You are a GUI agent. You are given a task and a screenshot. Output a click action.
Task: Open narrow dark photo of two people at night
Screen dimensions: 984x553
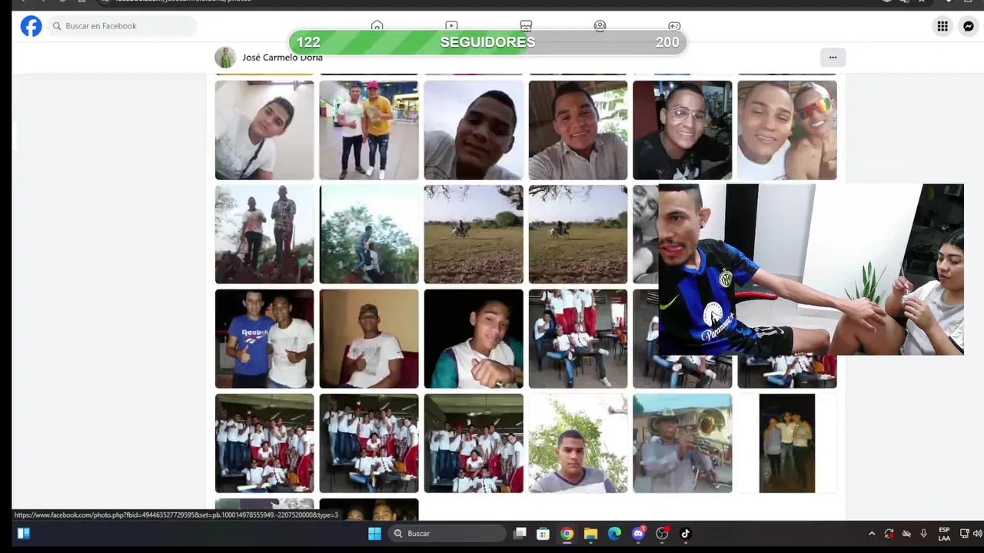pos(787,443)
